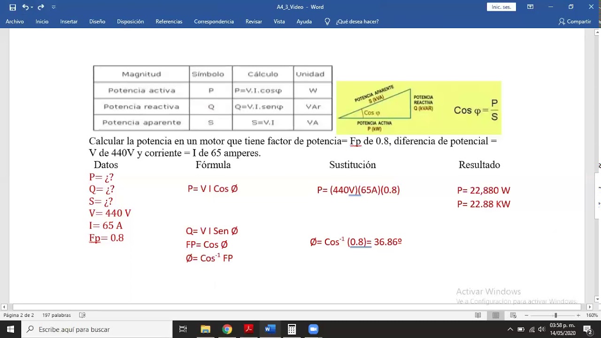Focus the ¿Qué desea hacer? search box
This screenshot has height=338, width=601.
(357, 22)
